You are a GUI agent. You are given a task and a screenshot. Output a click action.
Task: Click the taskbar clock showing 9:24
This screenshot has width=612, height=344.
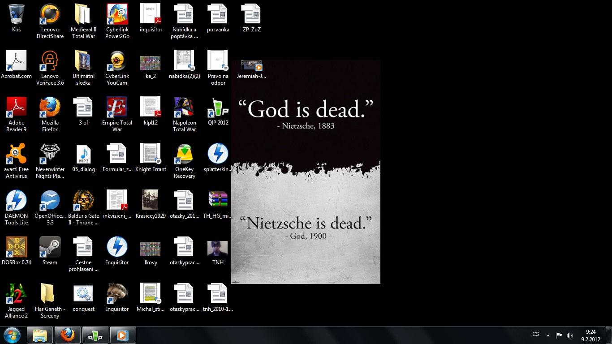click(x=591, y=335)
